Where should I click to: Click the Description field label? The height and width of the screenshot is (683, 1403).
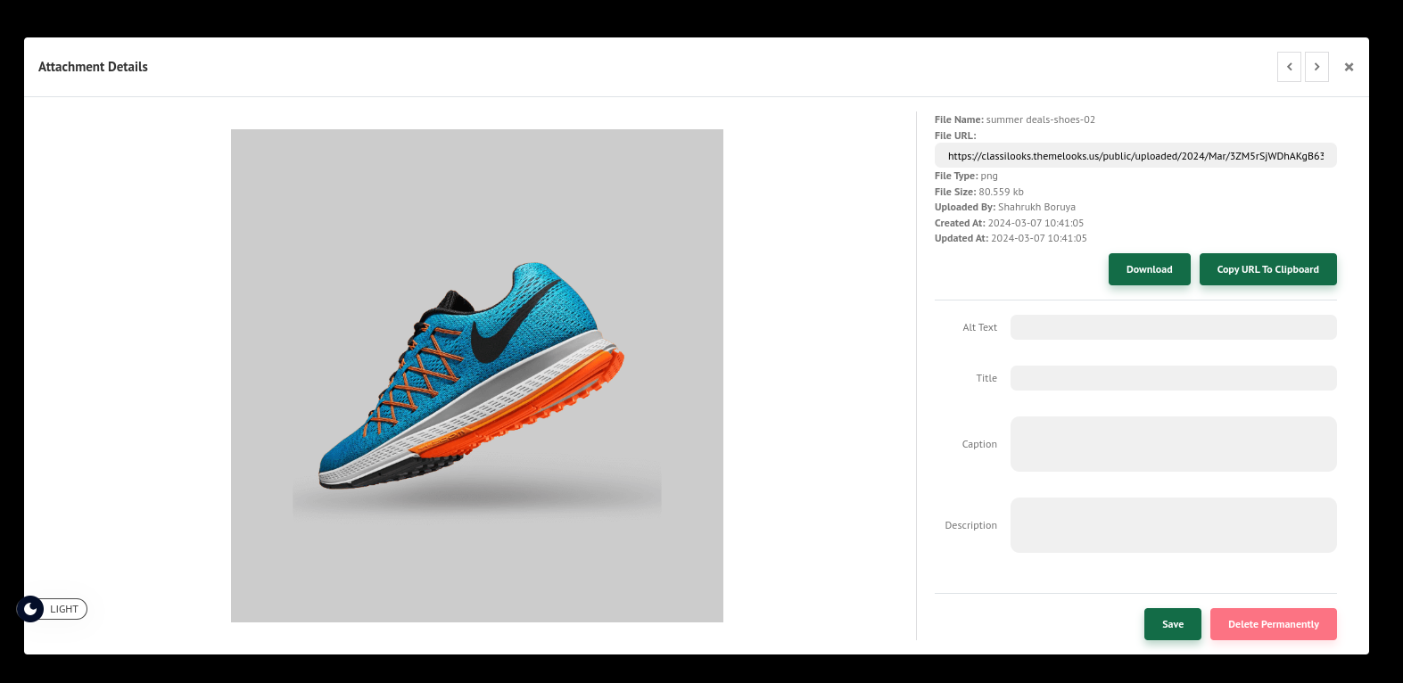point(970,525)
